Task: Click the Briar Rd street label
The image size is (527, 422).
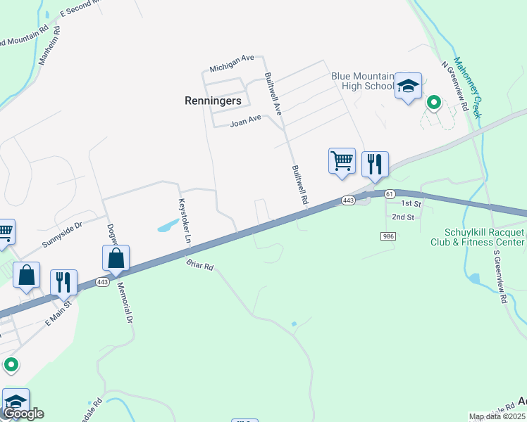Action: pos(199,264)
